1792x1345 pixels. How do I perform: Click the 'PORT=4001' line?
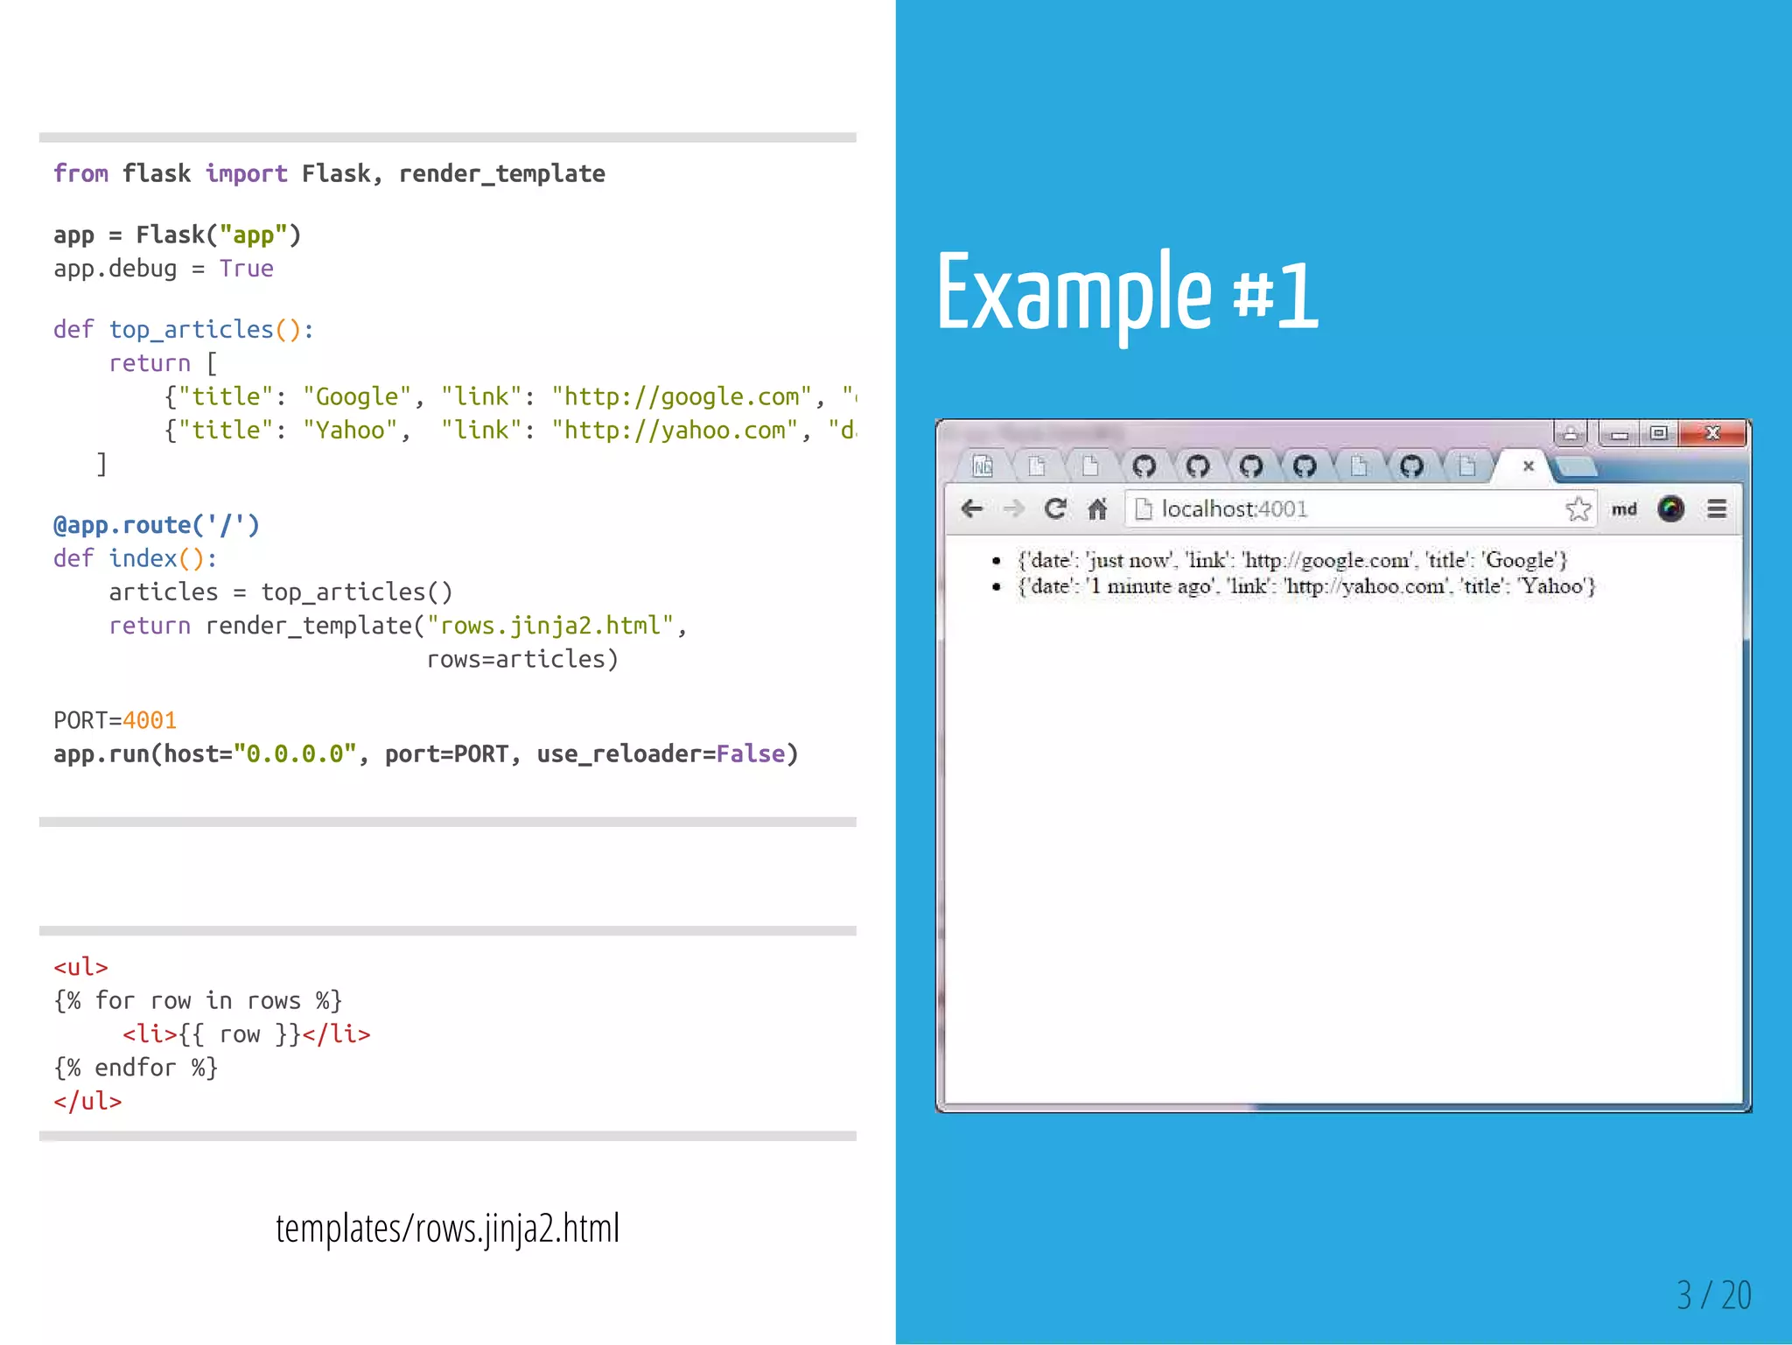click(115, 720)
